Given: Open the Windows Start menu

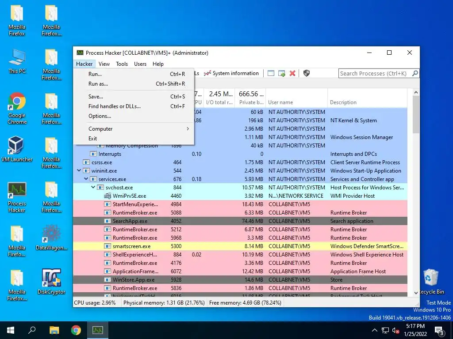Looking at the screenshot, I should pyautogui.click(x=11, y=330).
